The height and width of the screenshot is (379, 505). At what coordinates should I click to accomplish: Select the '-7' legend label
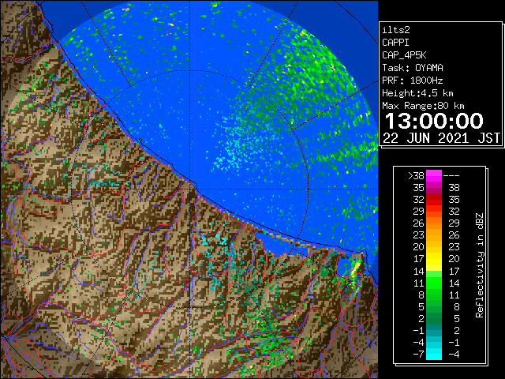point(418,355)
